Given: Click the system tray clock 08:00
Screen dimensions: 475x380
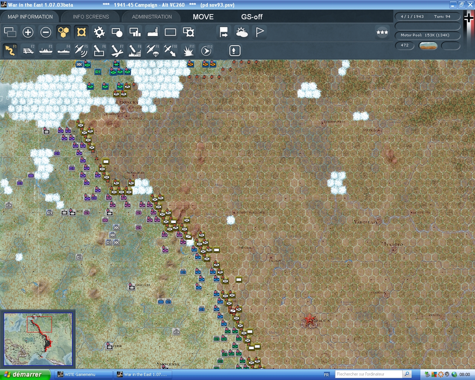Looking at the screenshot, I should pos(465,374).
